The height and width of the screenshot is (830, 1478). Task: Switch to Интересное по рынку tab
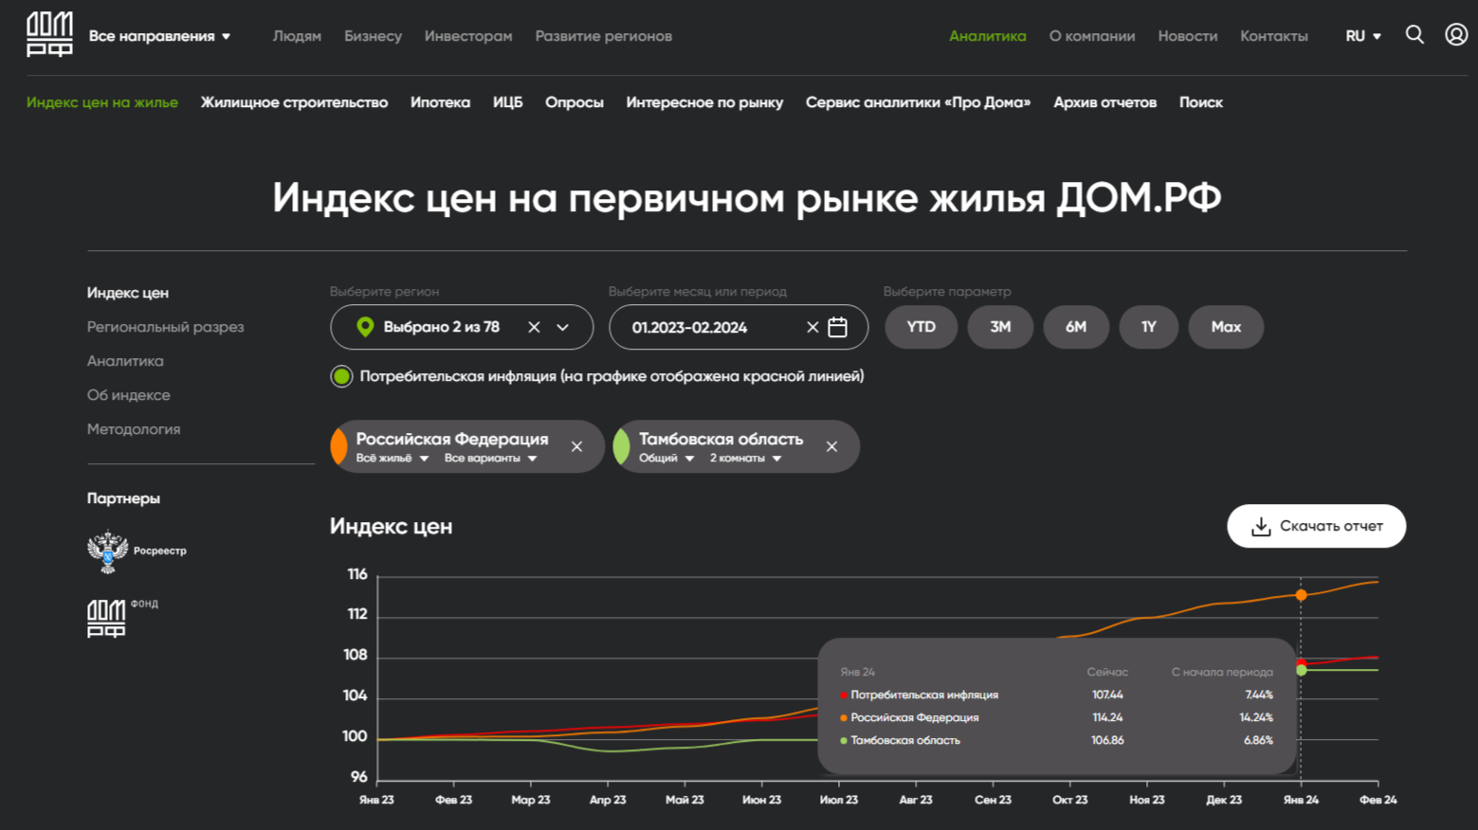coord(704,102)
